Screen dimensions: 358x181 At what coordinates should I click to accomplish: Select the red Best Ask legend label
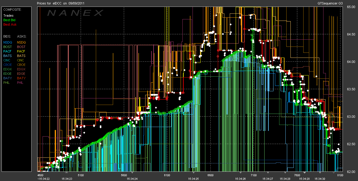[9, 24]
